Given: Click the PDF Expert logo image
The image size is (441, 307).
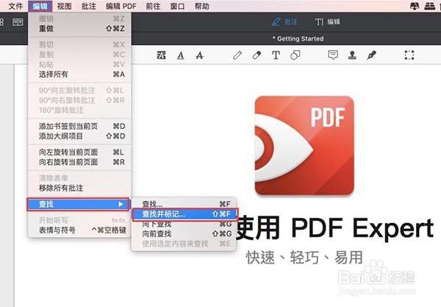Looking at the screenshot, I should [304, 146].
